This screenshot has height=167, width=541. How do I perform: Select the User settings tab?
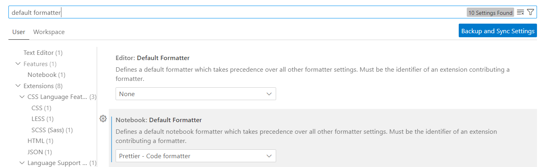pos(19,32)
